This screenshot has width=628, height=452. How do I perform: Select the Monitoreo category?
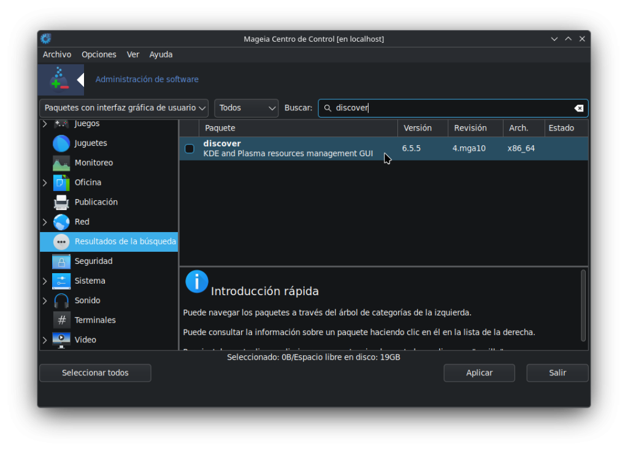(94, 163)
